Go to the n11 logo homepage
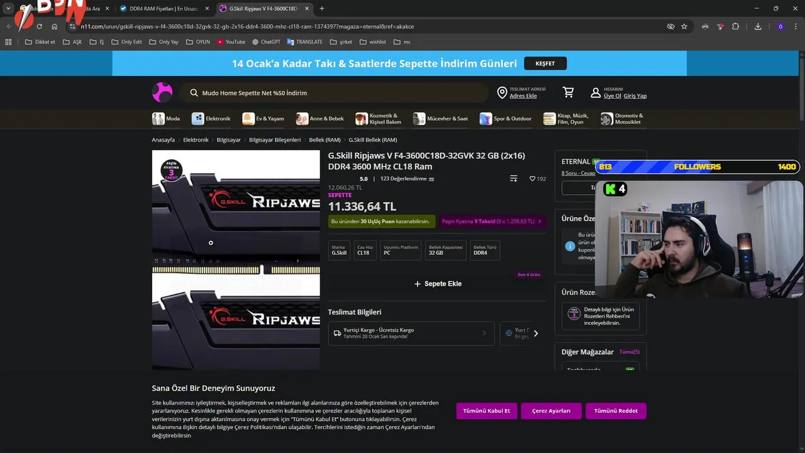The height and width of the screenshot is (453, 805). pyautogui.click(x=162, y=92)
